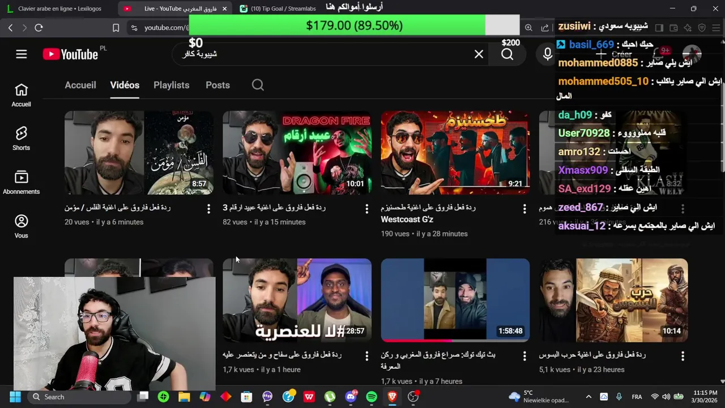Open more options for الفلس / مؤمن video
This screenshot has width=725, height=408.
click(x=208, y=209)
